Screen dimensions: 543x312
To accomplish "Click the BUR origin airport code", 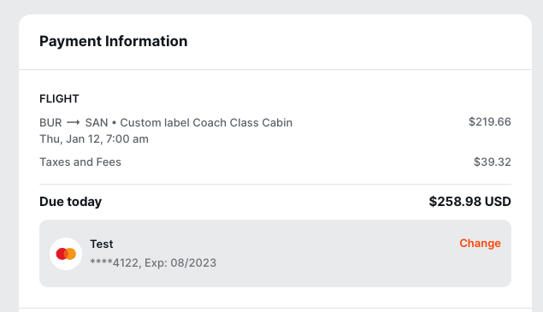I will [x=50, y=122].
